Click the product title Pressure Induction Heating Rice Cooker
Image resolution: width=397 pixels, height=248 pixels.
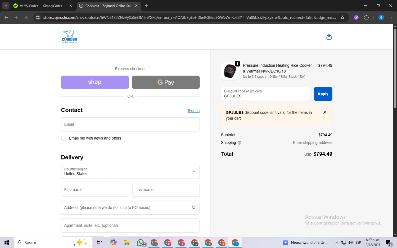tap(277, 68)
